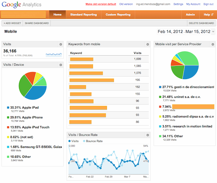Select keyword row with 1,076 visits

(x=108, y=73)
